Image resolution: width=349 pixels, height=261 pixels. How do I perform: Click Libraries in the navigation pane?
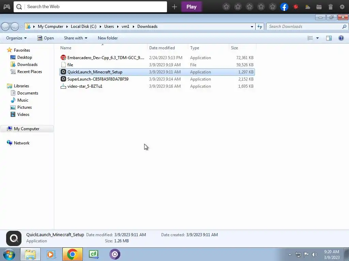click(21, 86)
